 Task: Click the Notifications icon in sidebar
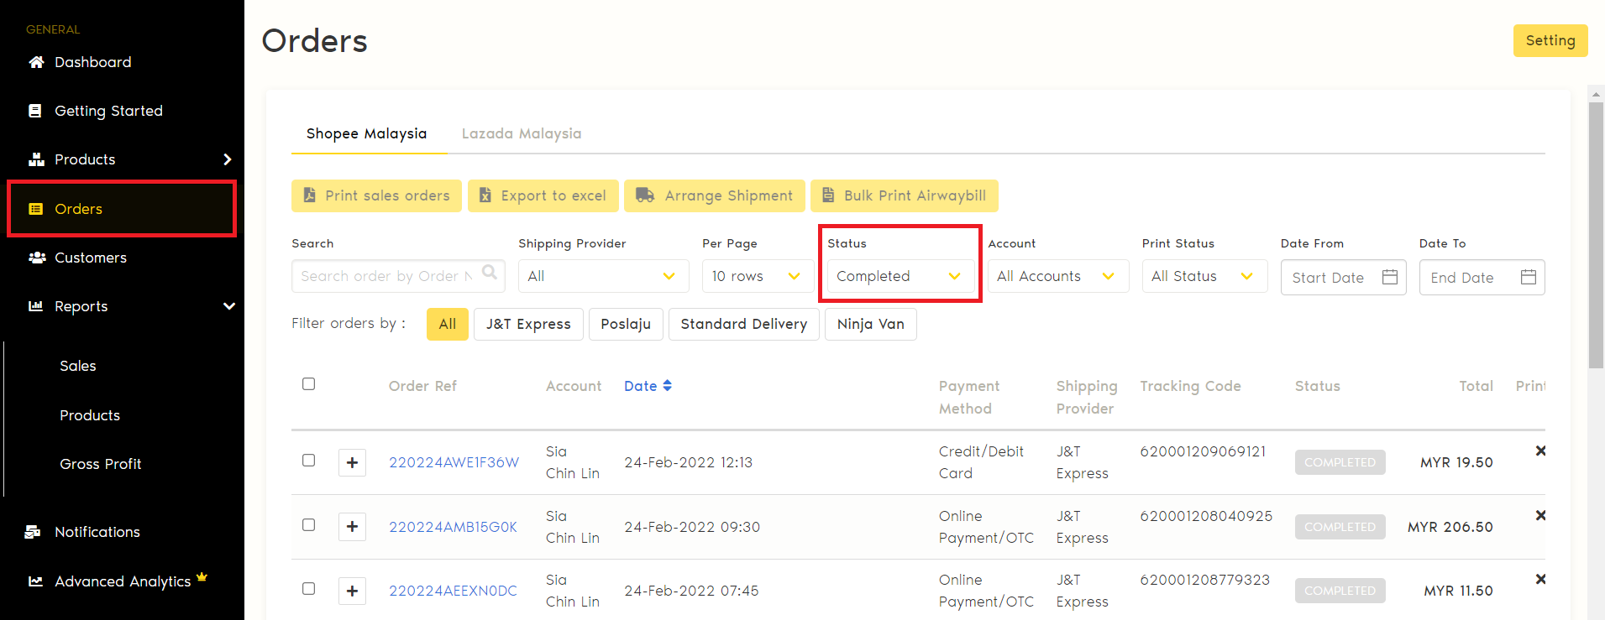click(x=34, y=532)
